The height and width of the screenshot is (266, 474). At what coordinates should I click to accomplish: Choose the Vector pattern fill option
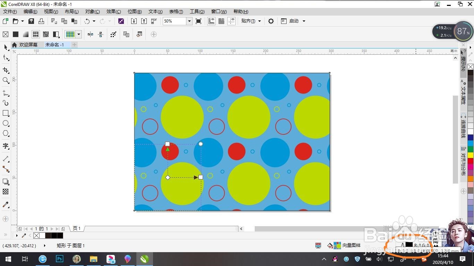[x=36, y=34]
